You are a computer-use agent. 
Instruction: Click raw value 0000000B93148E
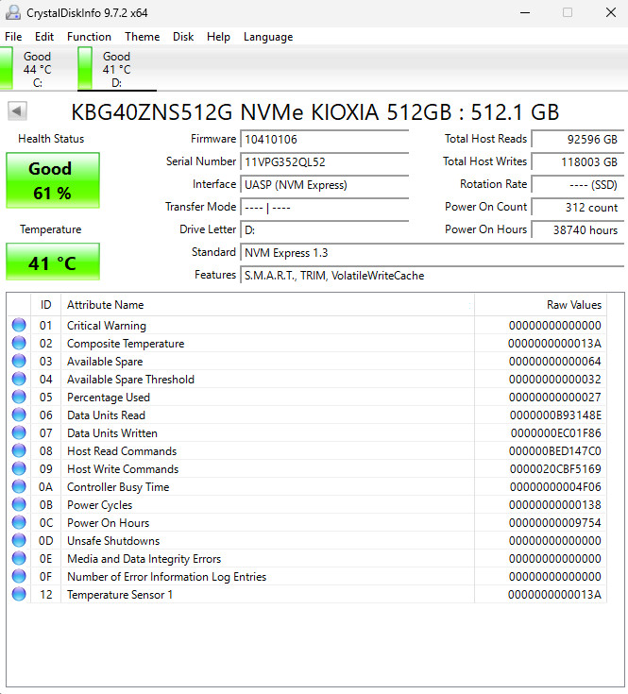point(555,415)
